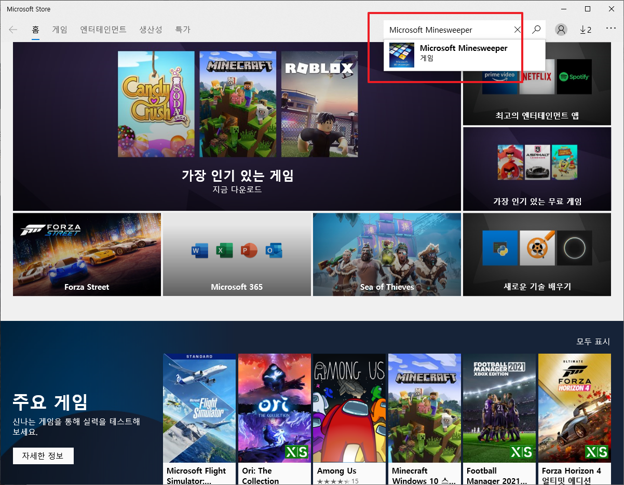Click 모두 표시 link

(x=593, y=342)
